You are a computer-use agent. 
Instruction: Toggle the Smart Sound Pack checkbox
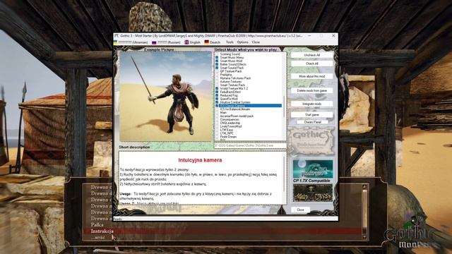pyautogui.click(x=217, y=68)
